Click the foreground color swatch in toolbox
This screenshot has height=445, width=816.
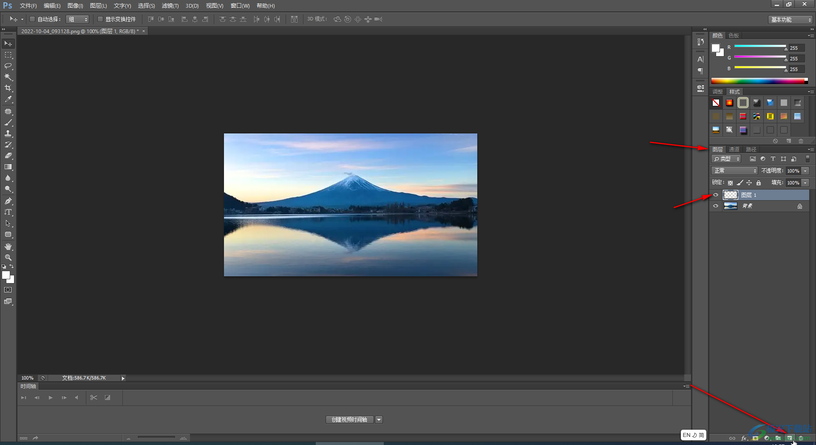click(x=6, y=275)
